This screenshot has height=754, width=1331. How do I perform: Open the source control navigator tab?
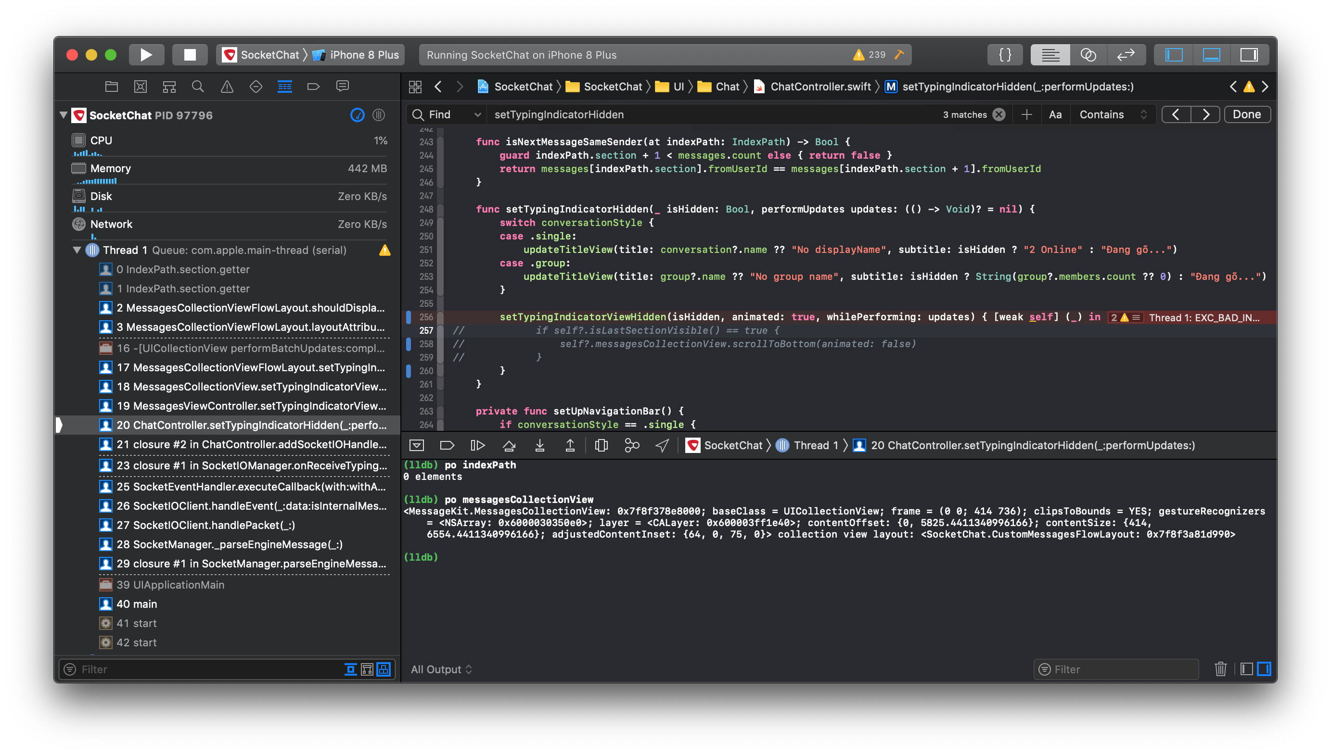tap(141, 87)
